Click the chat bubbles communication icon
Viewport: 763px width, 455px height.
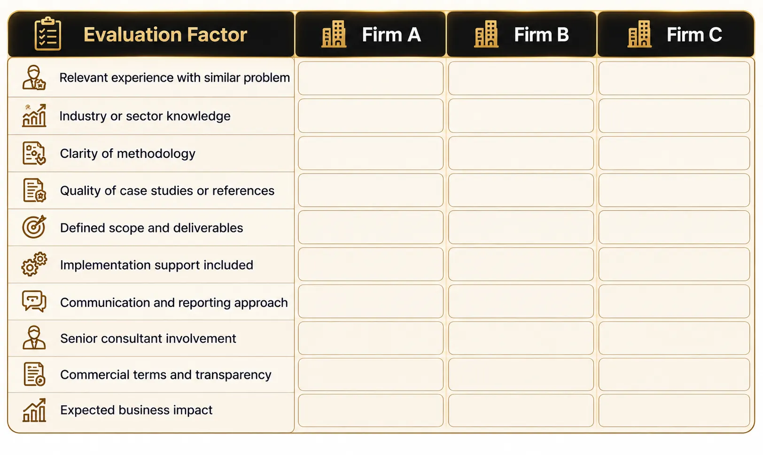coord(34,301)
